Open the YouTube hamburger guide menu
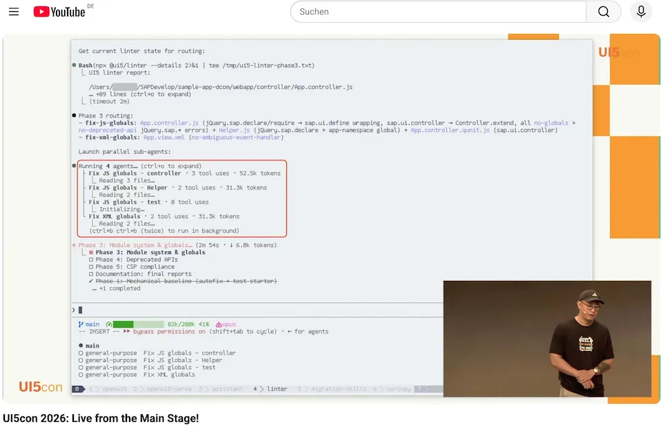Screen dimensions: 665x426 pyautogui.click(x=14, y=12)
